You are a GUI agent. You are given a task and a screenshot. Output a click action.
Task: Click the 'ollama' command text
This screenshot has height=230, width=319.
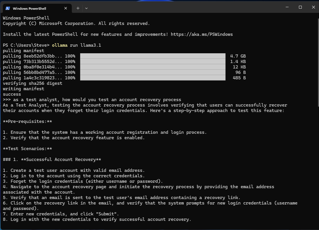click(x=60, y=45)
